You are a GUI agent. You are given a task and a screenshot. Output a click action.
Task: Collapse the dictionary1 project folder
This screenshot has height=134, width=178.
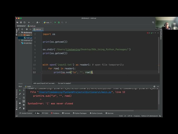(19, 32)
